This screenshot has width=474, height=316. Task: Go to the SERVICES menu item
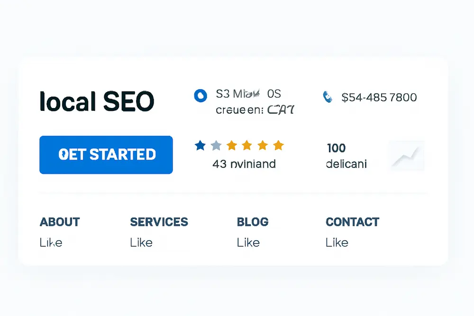point(159,222)
